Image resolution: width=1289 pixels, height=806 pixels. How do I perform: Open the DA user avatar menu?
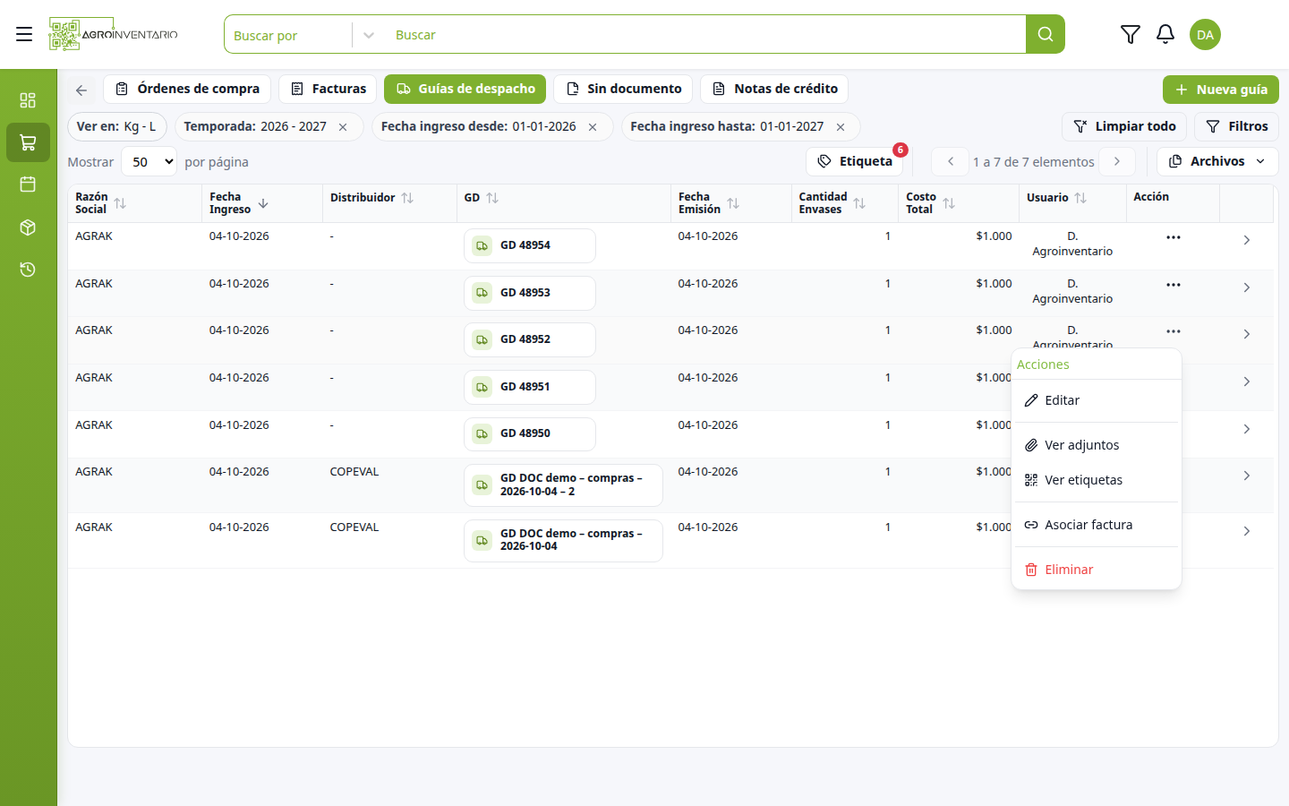(1205, 34)
